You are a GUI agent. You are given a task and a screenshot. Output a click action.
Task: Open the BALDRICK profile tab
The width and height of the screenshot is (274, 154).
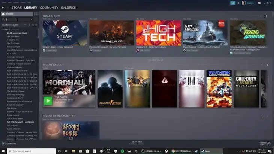(69, 7)
